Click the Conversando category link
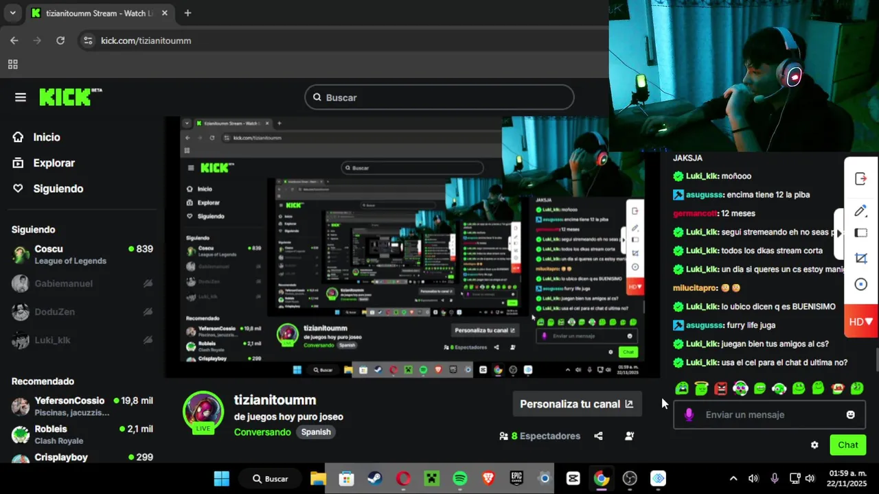This screenshot has width=879, height=494. (262, 432)
